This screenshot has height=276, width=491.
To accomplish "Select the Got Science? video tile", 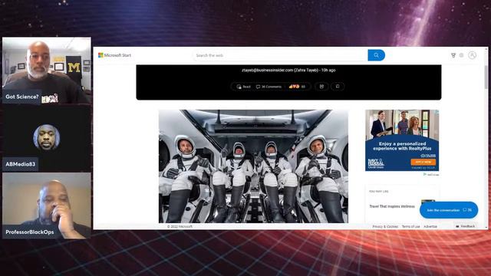I will [47, 71].
